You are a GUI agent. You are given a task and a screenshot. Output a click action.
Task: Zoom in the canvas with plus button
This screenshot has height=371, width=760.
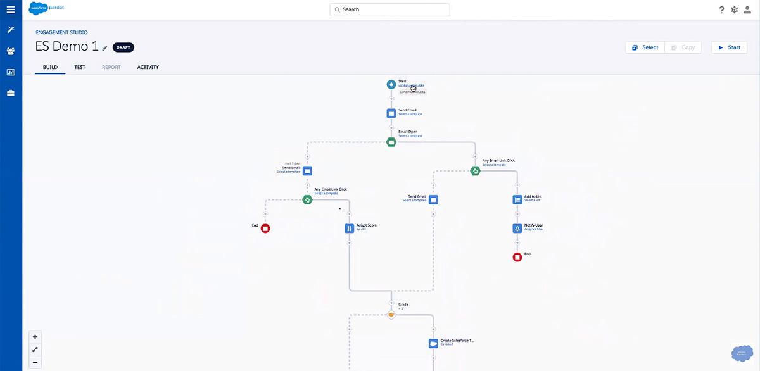click(35, 337)
